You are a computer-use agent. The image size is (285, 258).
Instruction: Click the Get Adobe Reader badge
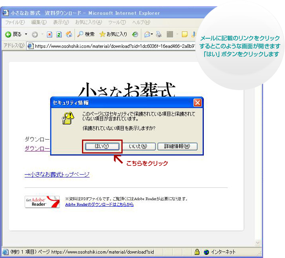(42, 202)
